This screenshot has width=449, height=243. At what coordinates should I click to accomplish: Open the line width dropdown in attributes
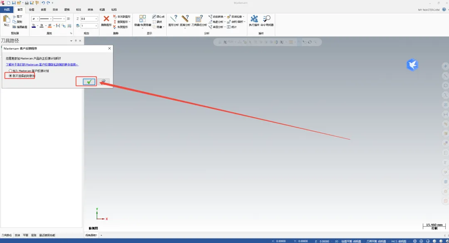(x=64, y=19)
